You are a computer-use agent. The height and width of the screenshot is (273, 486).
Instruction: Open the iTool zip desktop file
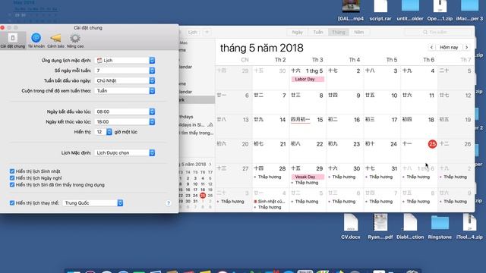point(469,226)
